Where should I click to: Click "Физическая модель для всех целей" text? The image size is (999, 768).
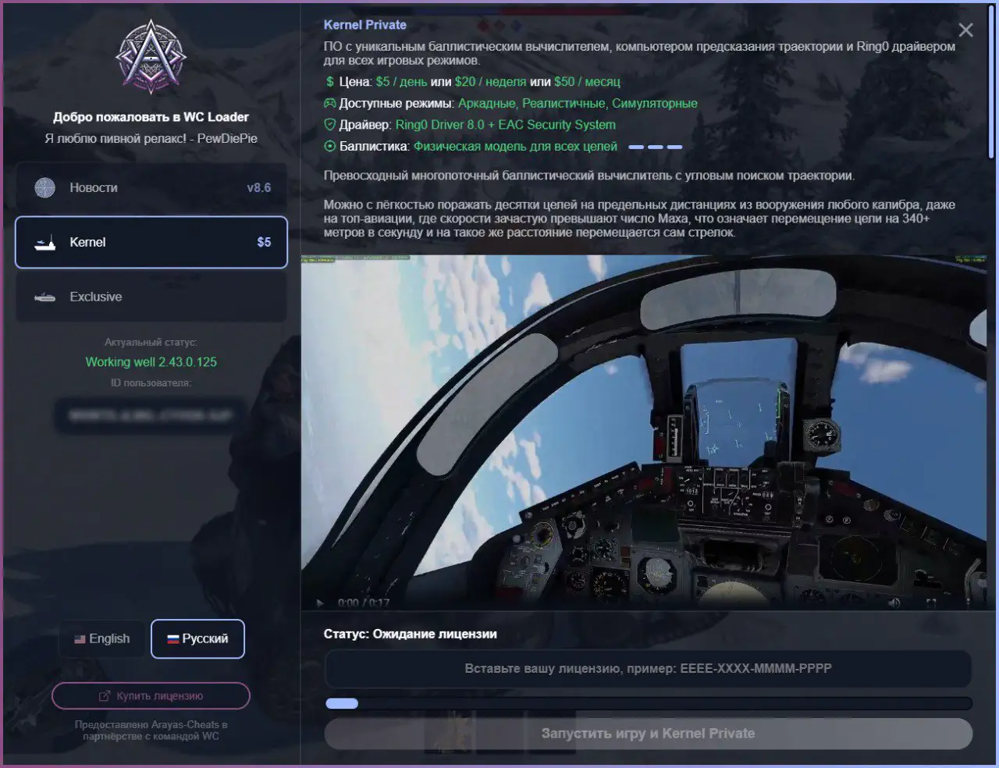pyautogui.click(x=515, y=146)
